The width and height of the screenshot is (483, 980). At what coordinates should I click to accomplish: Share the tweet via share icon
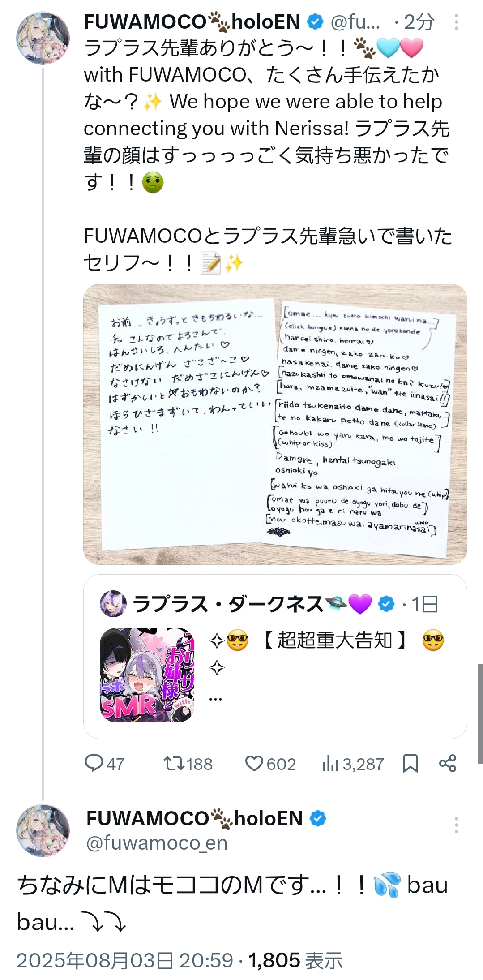point(448,763)
